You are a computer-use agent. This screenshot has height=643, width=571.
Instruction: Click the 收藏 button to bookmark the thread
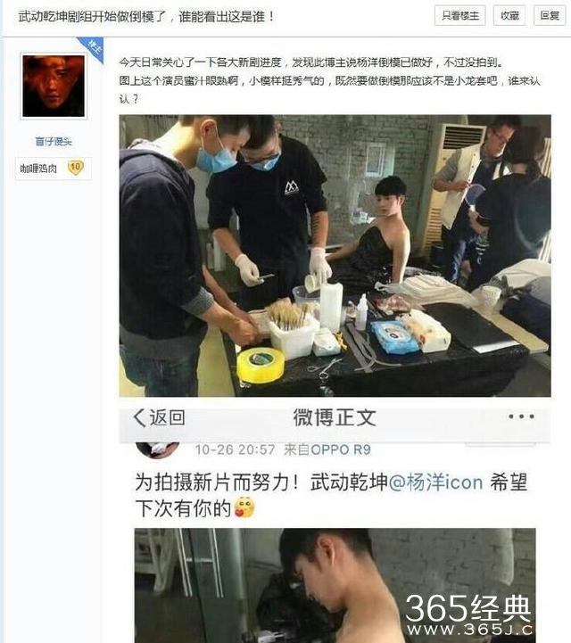509,15
